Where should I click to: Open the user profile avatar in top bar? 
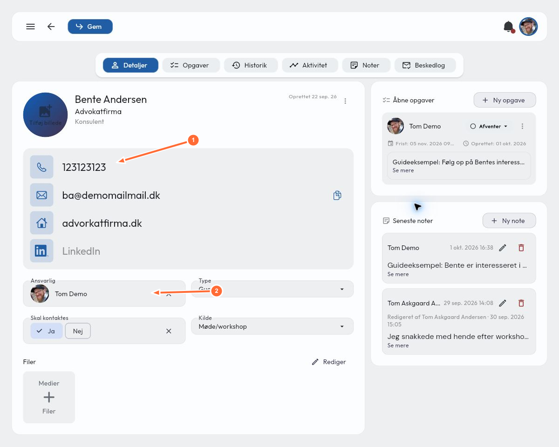(x=529, y=27)
